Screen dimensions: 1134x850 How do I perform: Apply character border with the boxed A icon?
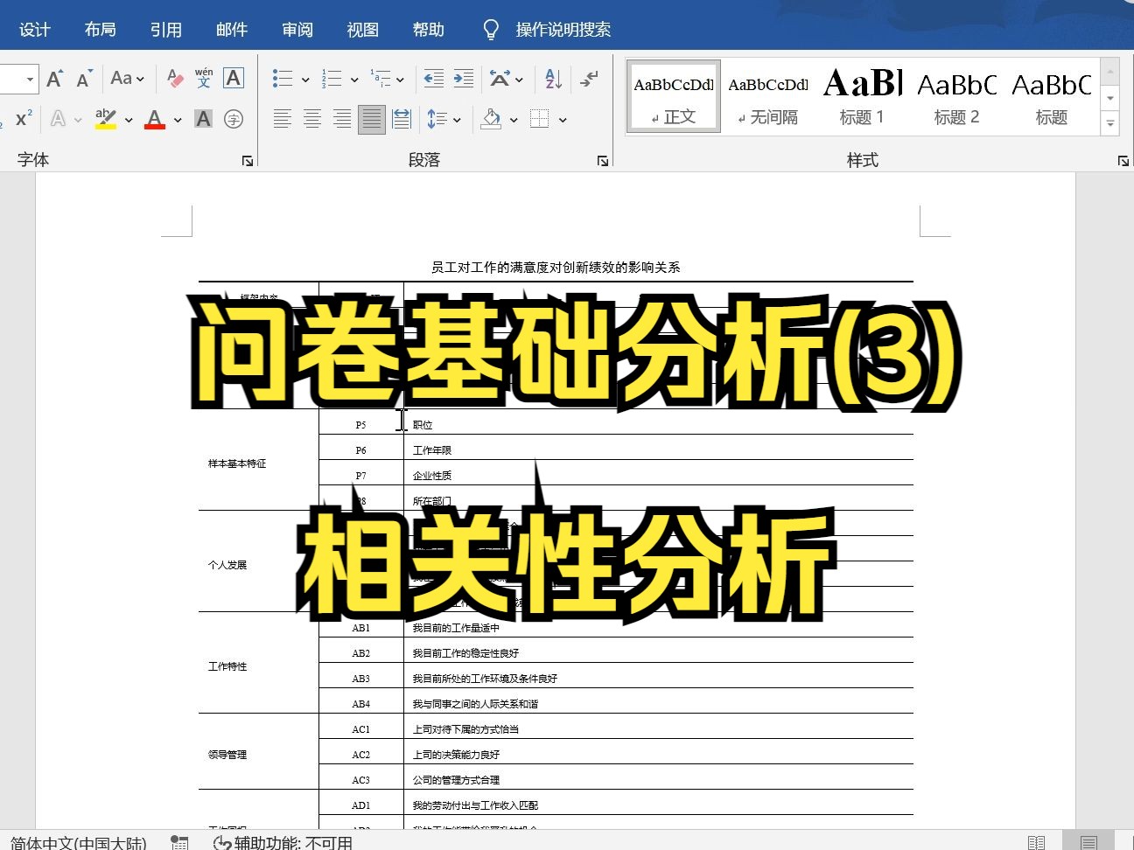pos(234,79)
